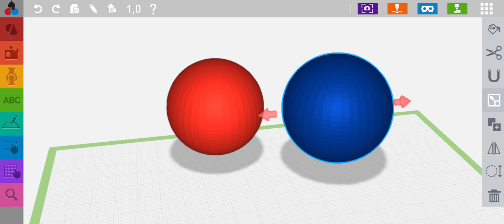Viewport: 504px width, 224px height.
Task: Click the paint bucket color tool
Action: coord(494,29)
